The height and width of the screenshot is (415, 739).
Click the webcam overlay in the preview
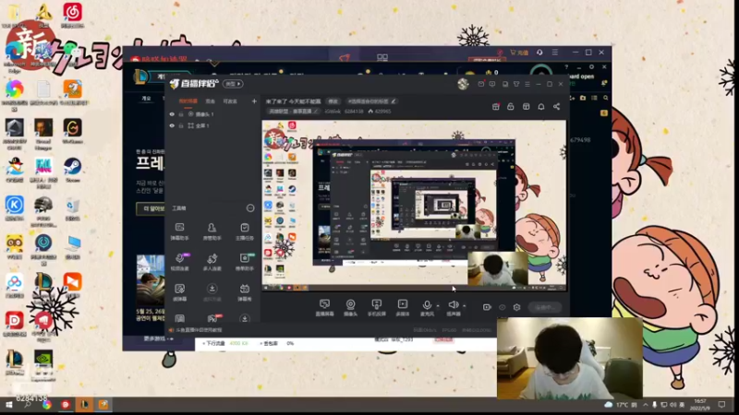498,268
